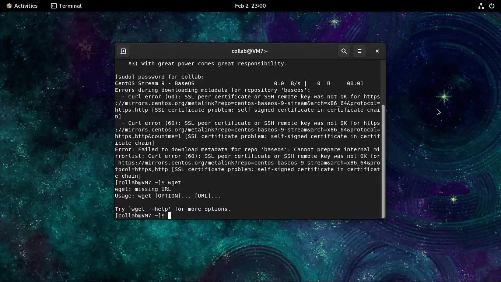Open the power menu icon
The height and width of the screenshot is (282, 501).
[x=491, y=6]
